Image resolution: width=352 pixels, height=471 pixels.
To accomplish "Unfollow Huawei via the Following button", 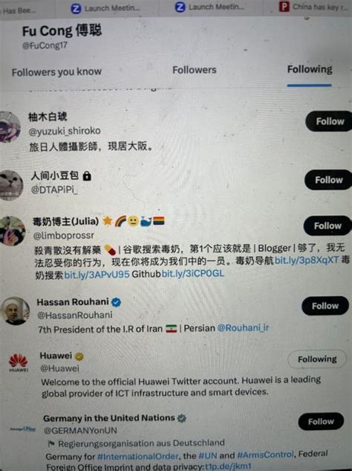I will [317, 359].
